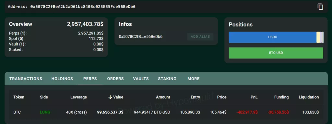Viewport: 332px width, 124px height.
Task: Copy the wallet address with the clipboard icon
Action: coord(320,6)
